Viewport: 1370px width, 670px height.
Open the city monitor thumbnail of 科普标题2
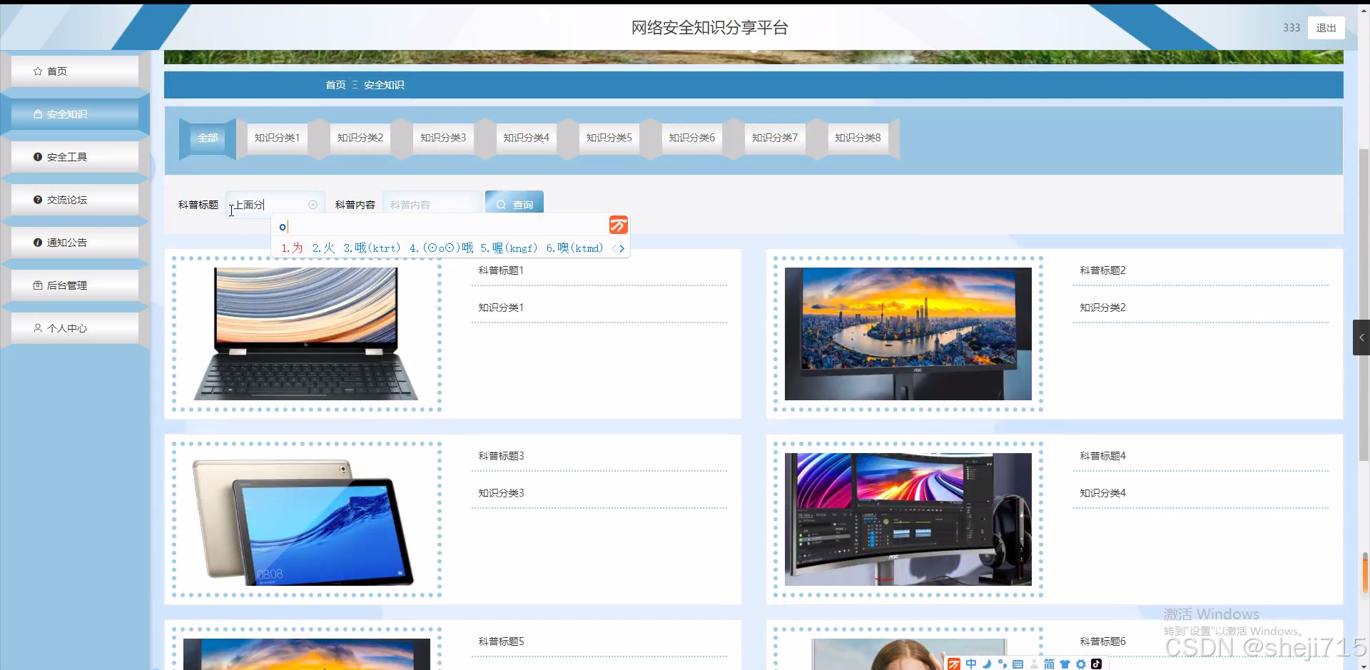tap(908, 334)
